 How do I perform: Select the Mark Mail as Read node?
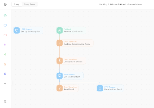click(110, 88)
